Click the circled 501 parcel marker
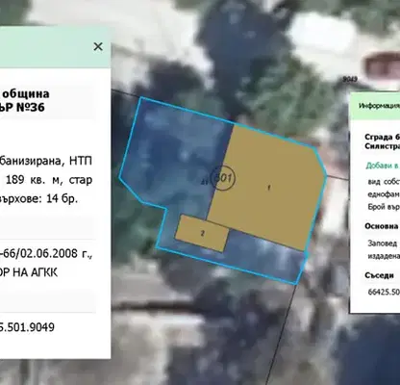 click(223, 177)
